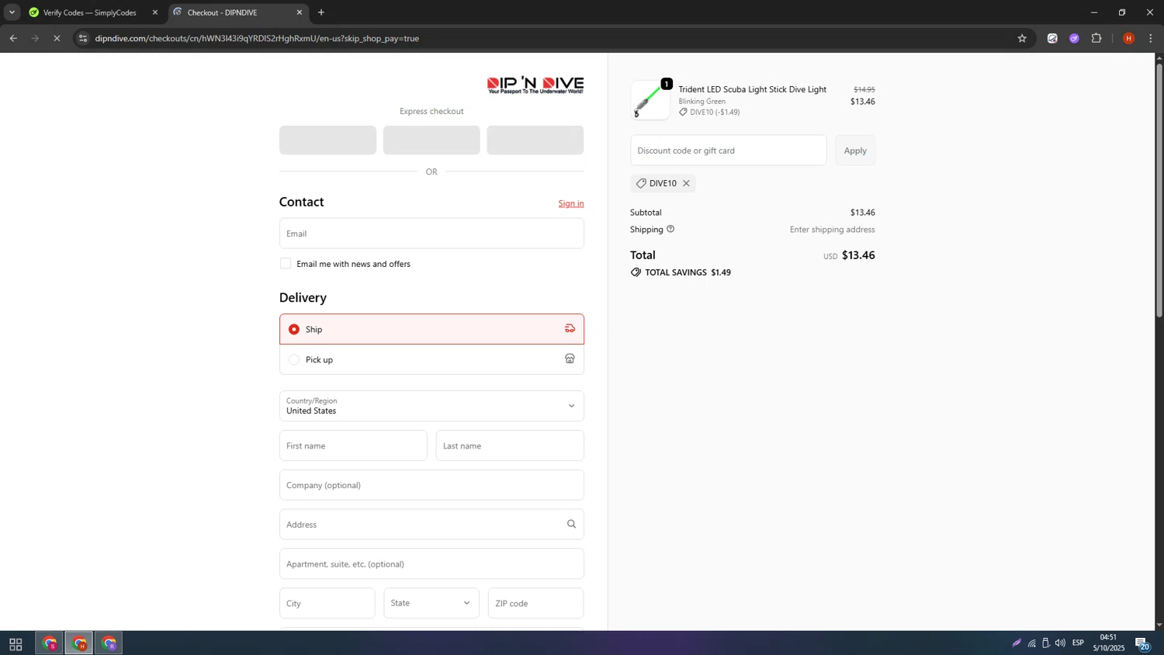Click total price $13.46 in bold
The height and width of the screenshot is (655, 1164).
858,255
